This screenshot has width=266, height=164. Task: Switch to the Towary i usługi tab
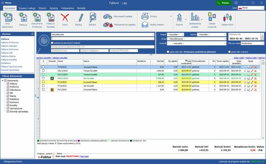(27, 8)
